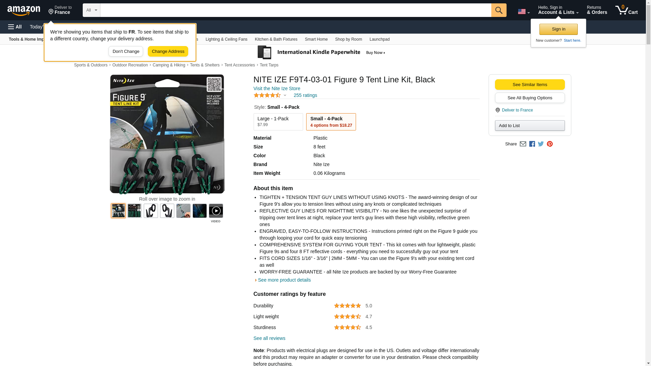Open the language flag dropdown

click(524, 12)
